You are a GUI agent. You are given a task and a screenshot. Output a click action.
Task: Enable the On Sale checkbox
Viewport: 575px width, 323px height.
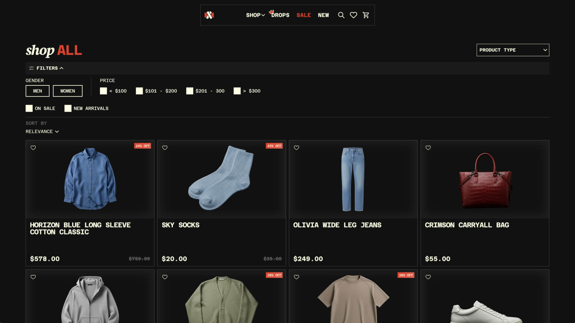point(29,108)
